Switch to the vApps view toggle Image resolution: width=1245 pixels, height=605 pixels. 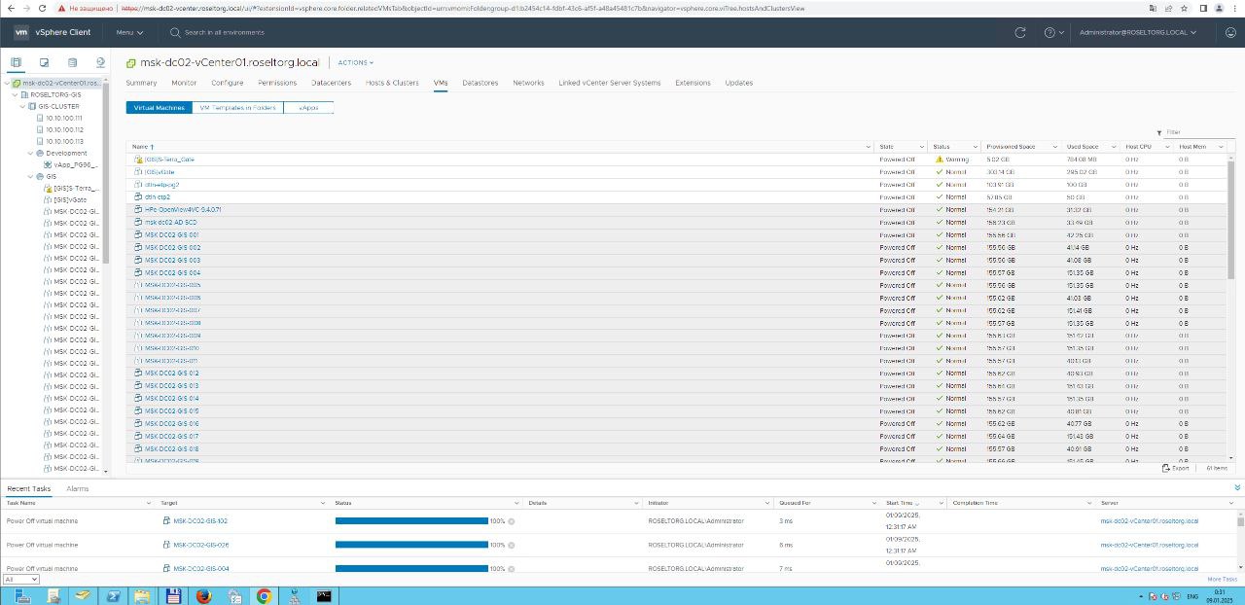click(308, 108)
